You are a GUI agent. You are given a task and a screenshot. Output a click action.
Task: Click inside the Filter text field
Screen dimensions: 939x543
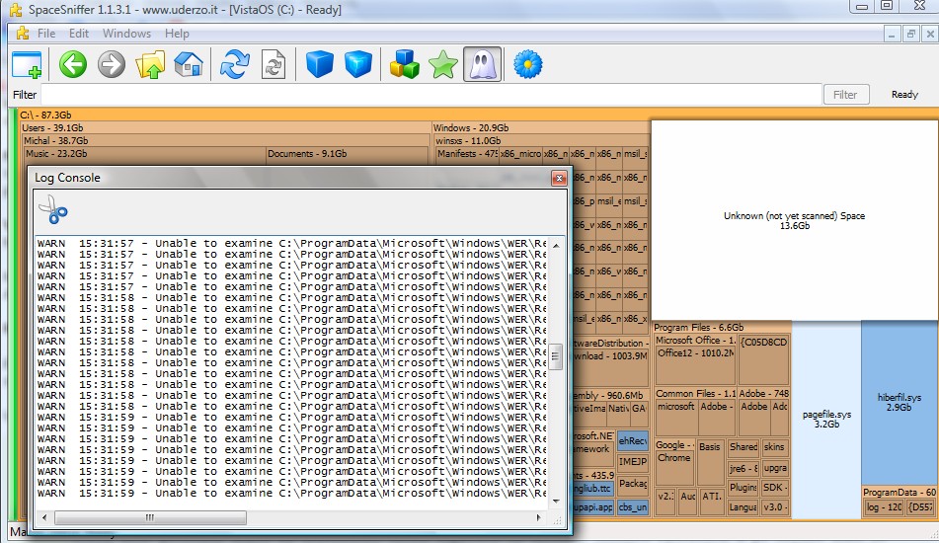coord(430,95)
